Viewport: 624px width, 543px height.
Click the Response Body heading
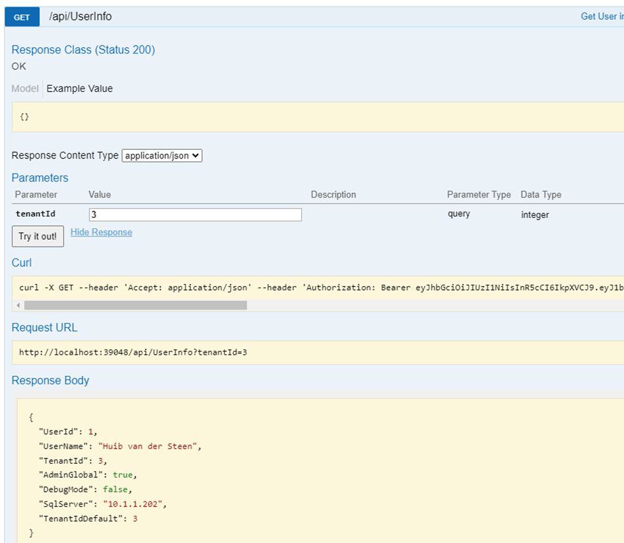51,380
